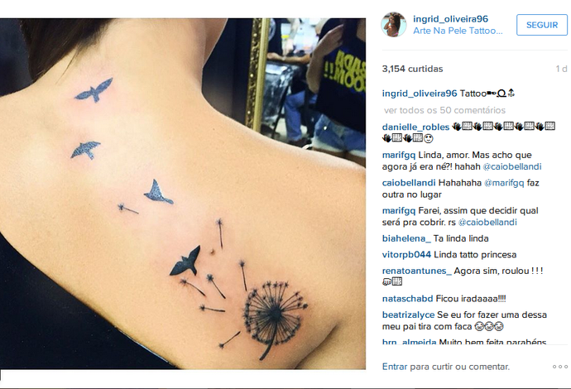Open ingrid_oliveira96 username in caption

tap(419, 94)
